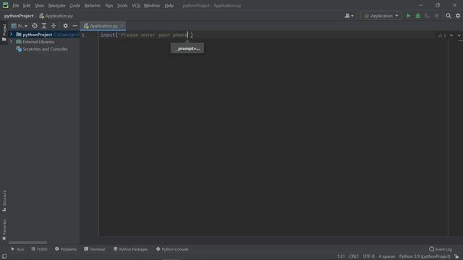This screenshot has width=463, height=260.
Task: Open IDE settings gear in top toolbar
Action: (x=458, y=16)
